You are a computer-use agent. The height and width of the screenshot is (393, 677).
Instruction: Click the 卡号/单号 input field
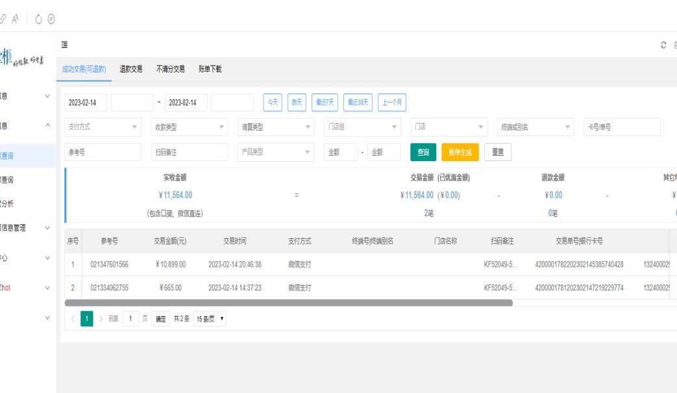[x=622, y=127]
